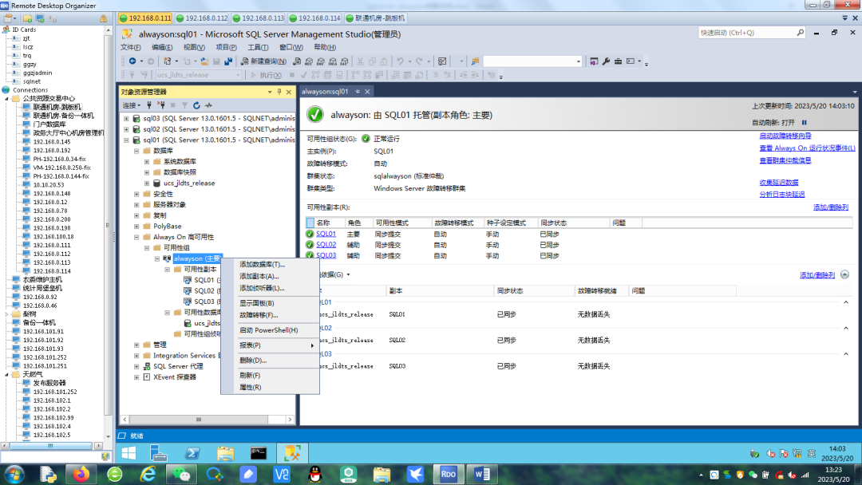Click the Quick Launch magnifier icon
The width and height of the screenshot is (862, 485).
[801, 33]
